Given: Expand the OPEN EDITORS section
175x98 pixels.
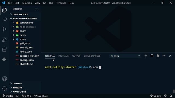Looking at the screenshot, I should pos(25,14).
